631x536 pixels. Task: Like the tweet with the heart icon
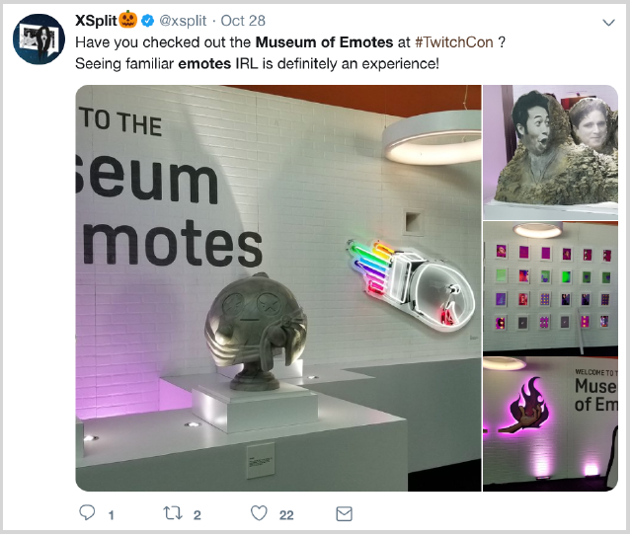click(259, 513)
